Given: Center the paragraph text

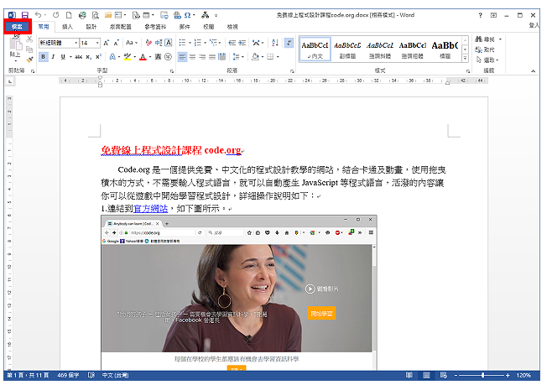Looking at the screenshot, I should coord(192,56).
